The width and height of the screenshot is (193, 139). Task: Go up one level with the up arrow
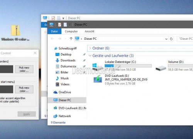pos(71,39)
